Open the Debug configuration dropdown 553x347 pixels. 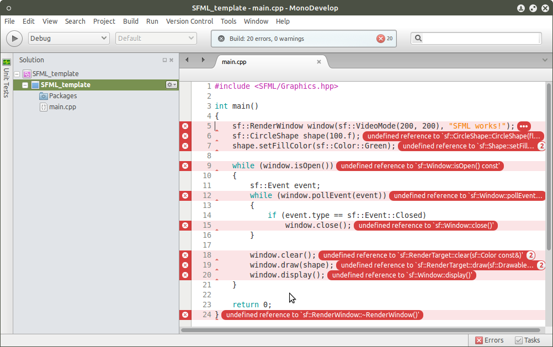click(x=68, y=38)
